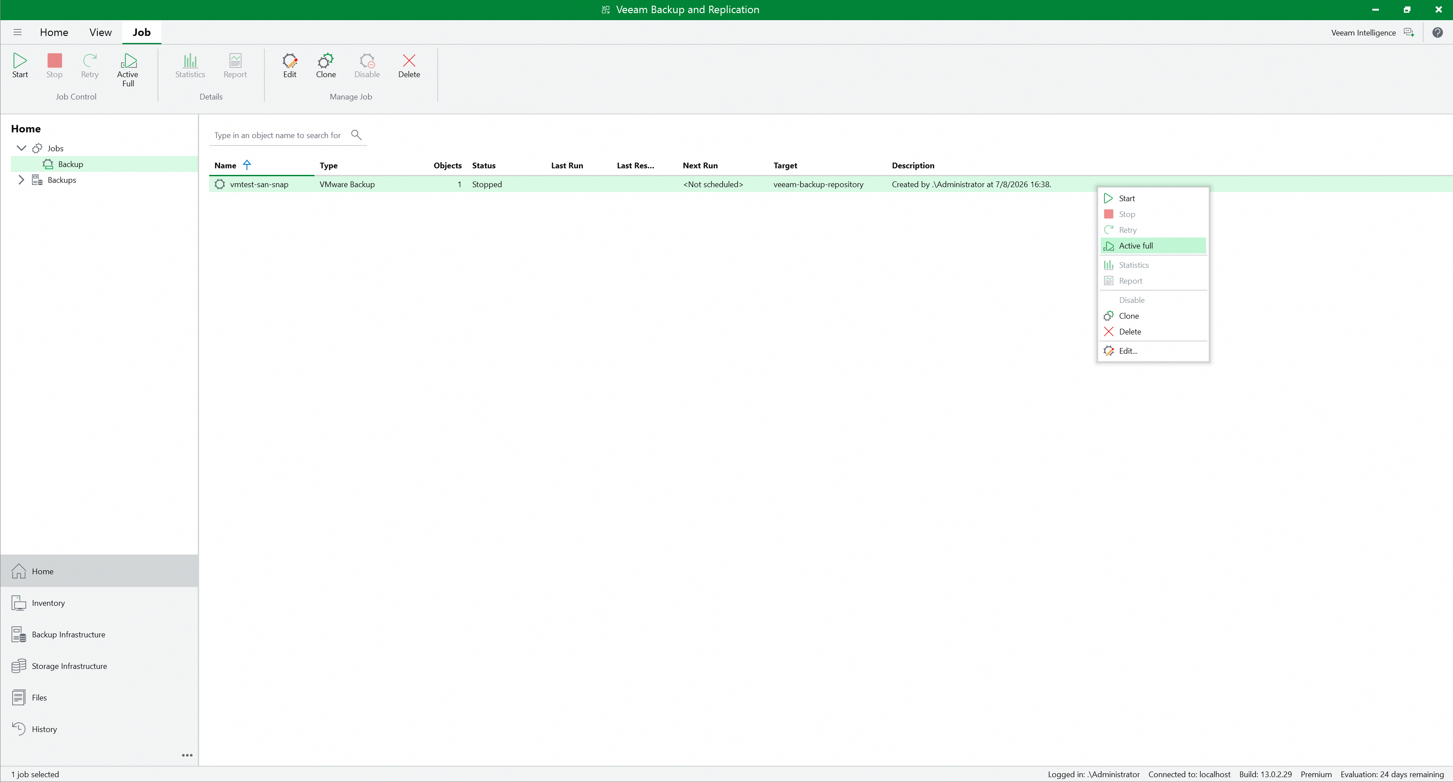Choose Active full in the context menu
This screenshot has width=1453, height=782.
pyautogui.click(x=1153, y=246)
